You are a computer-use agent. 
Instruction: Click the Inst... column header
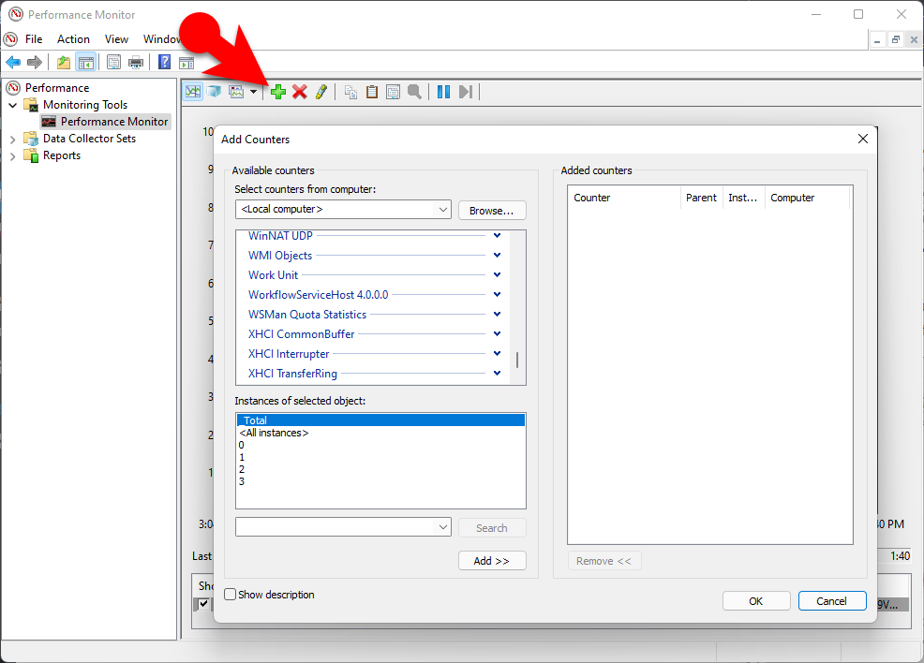[743, 198]
